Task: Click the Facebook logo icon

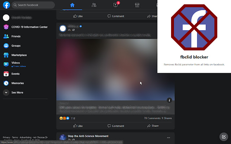Action: 6,5
